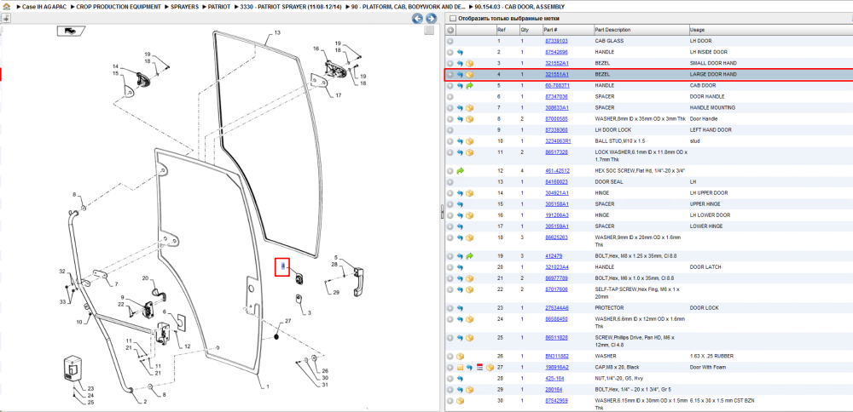Click green arrow in HEX SOC SCREW row
The height and width of the screenshot is (412, 853).
(460, 170)
